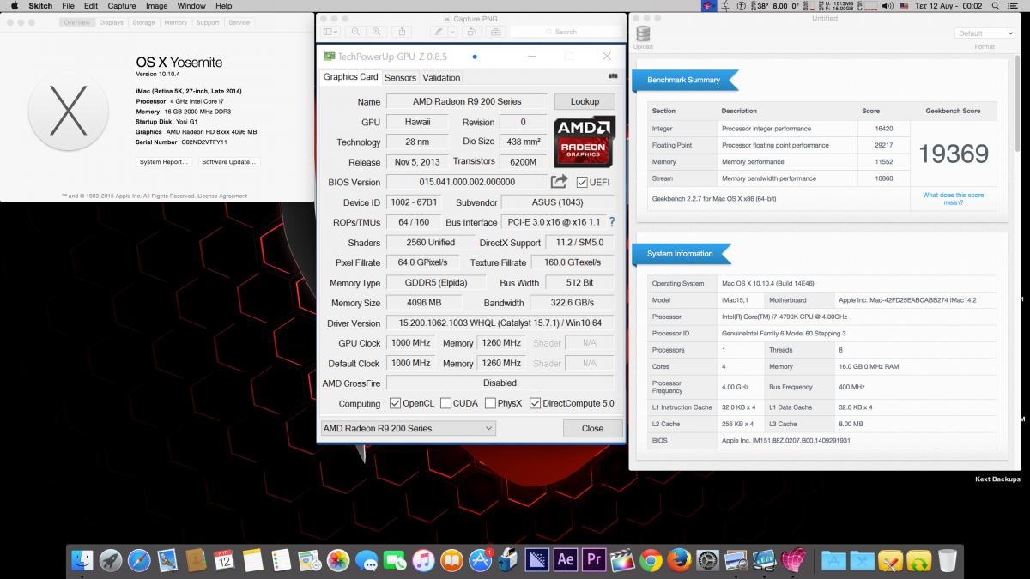Open the markup toolbox icon in Preview
The image size is (1030, 579).
click(x=495, y=32)
